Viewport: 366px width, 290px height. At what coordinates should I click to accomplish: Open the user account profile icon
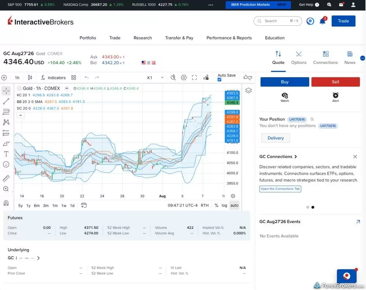coord(353,4)
